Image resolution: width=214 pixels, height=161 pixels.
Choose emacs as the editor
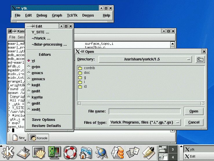pos(29,73)
